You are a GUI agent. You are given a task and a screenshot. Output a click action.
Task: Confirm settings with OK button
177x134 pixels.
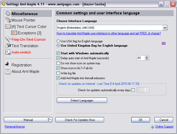(141, 120)
